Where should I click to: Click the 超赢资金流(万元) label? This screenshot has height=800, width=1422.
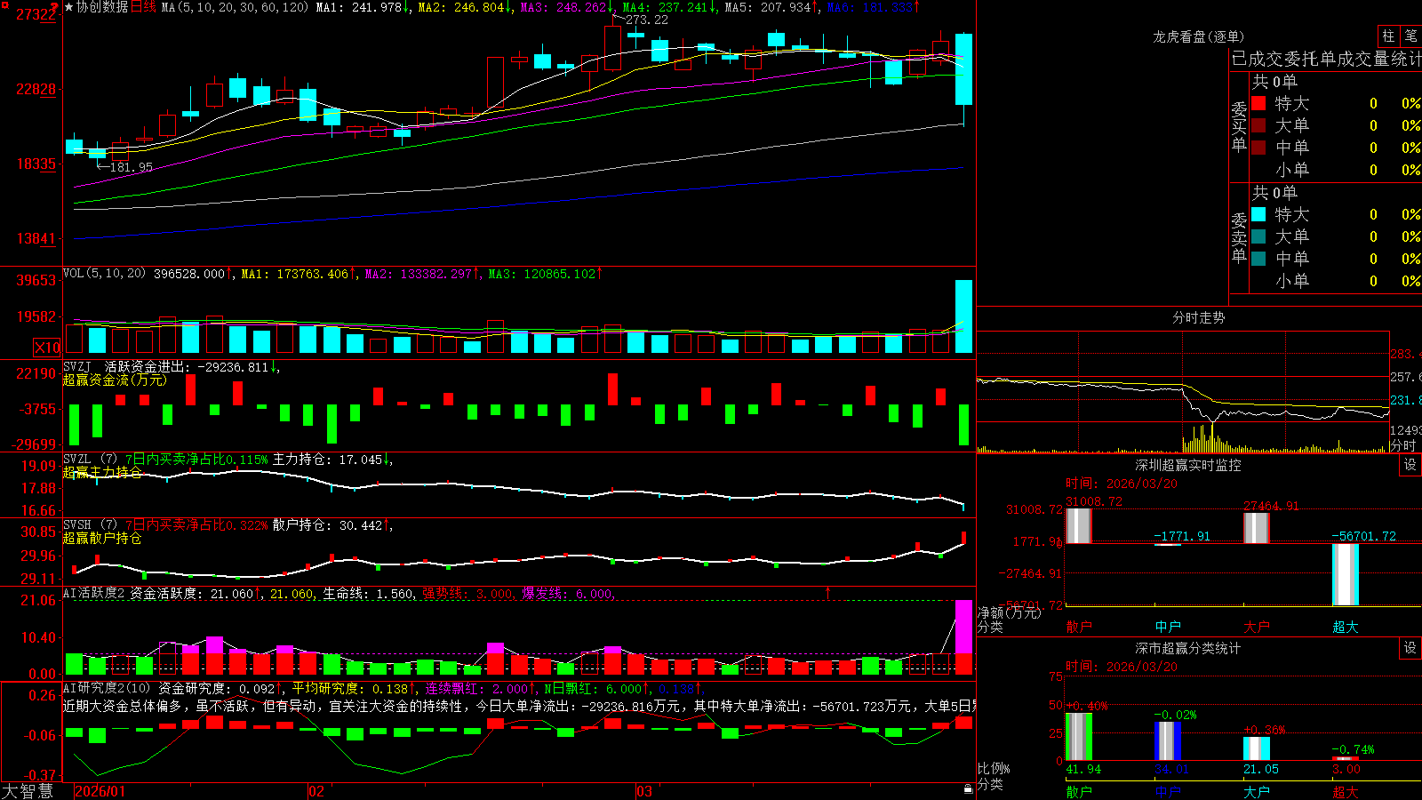tap(115, 380)
